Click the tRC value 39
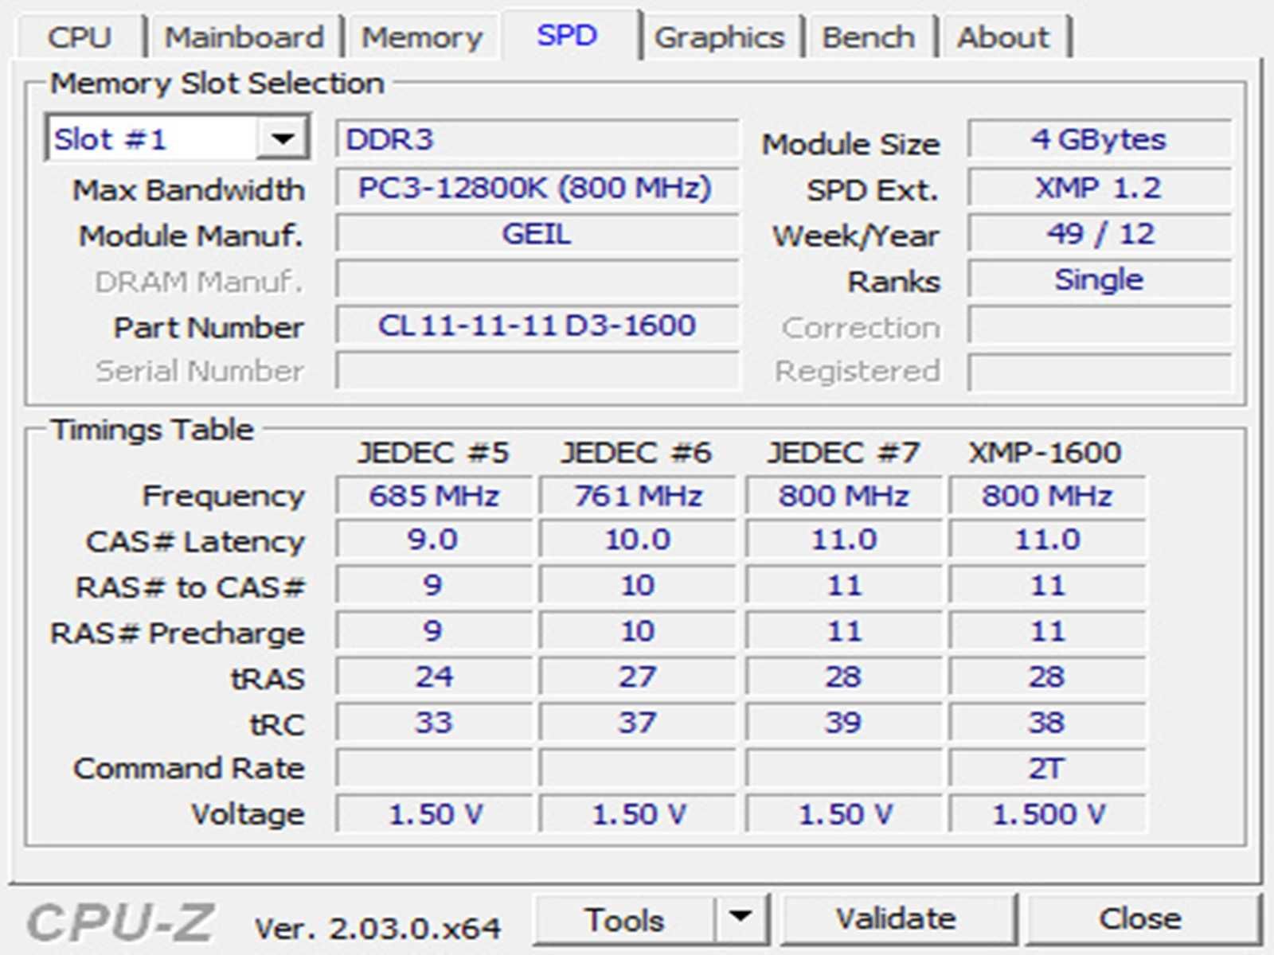The height and width of the screenshot is (955, 1274). pos(844,723)
